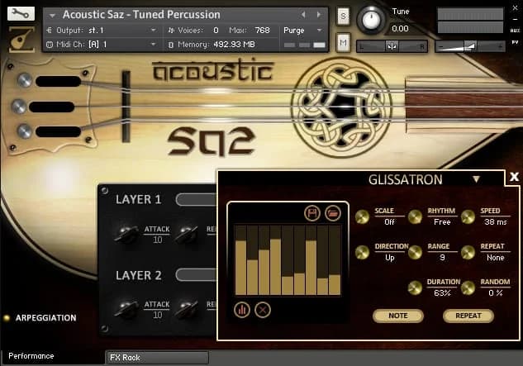The height and width of the screenshot is (366, 523).
Task: Click the REPEAT button in Glissatron
Action: click(x=468, y=316)
